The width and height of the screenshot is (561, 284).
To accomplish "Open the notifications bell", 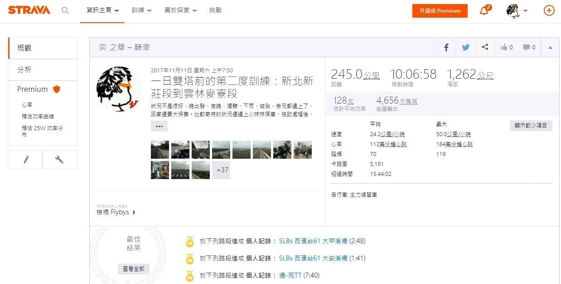I will click(x=484, y=10).
